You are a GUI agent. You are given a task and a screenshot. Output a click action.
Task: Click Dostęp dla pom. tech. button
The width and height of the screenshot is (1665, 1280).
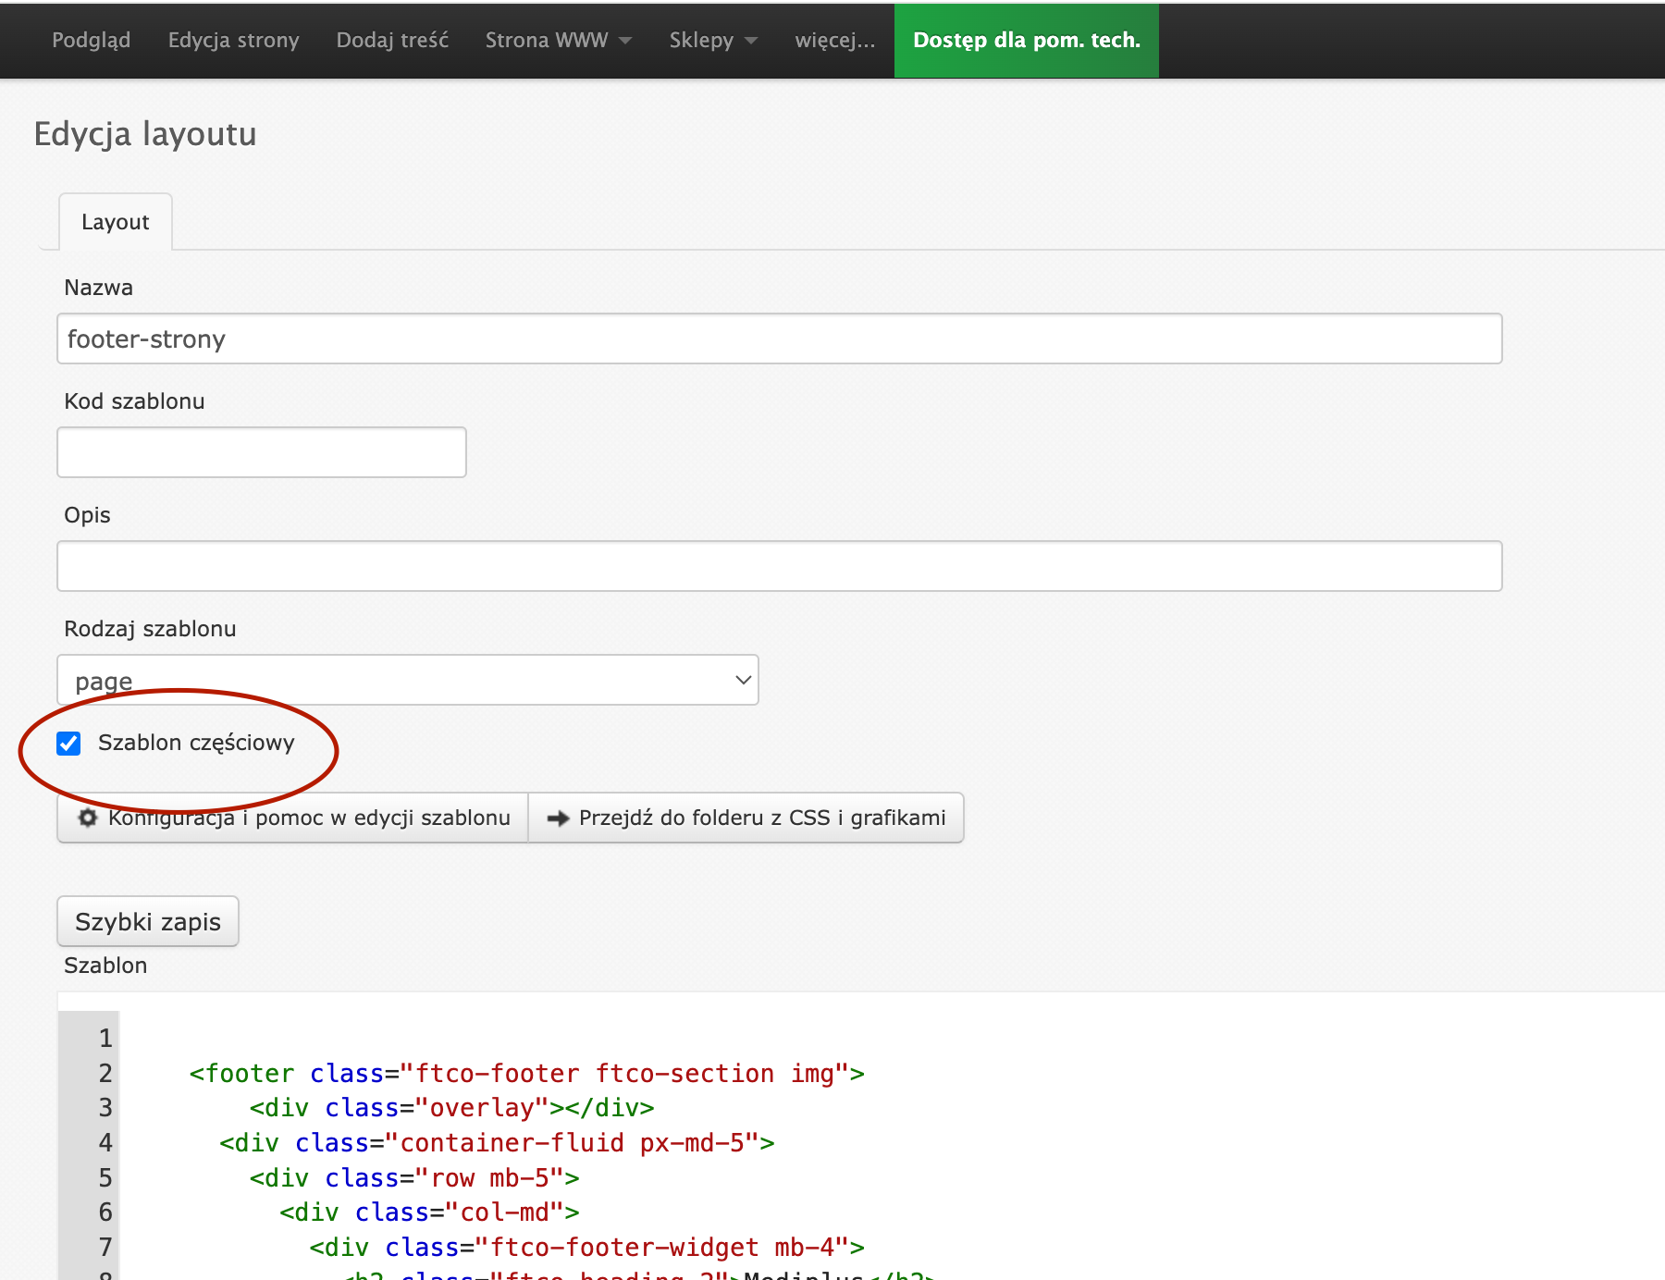1026,40
